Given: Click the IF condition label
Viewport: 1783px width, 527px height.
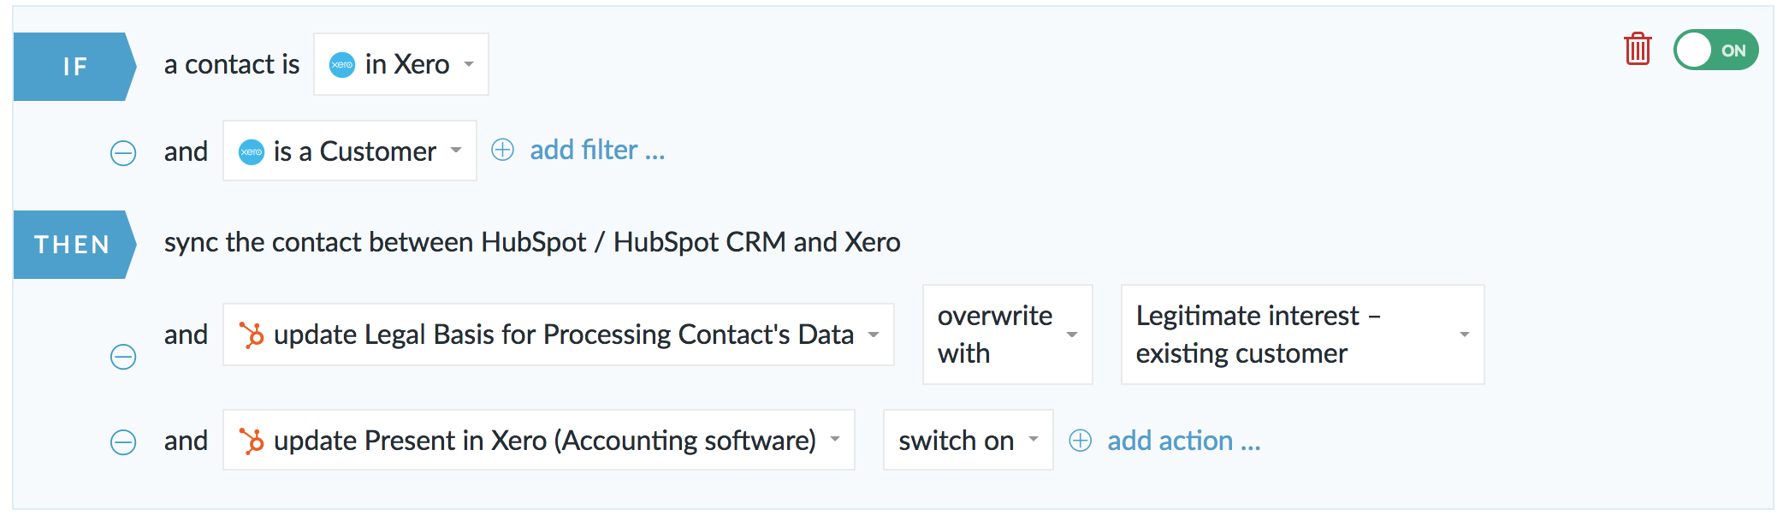Looking at the screenshot, I should [75, 67].
